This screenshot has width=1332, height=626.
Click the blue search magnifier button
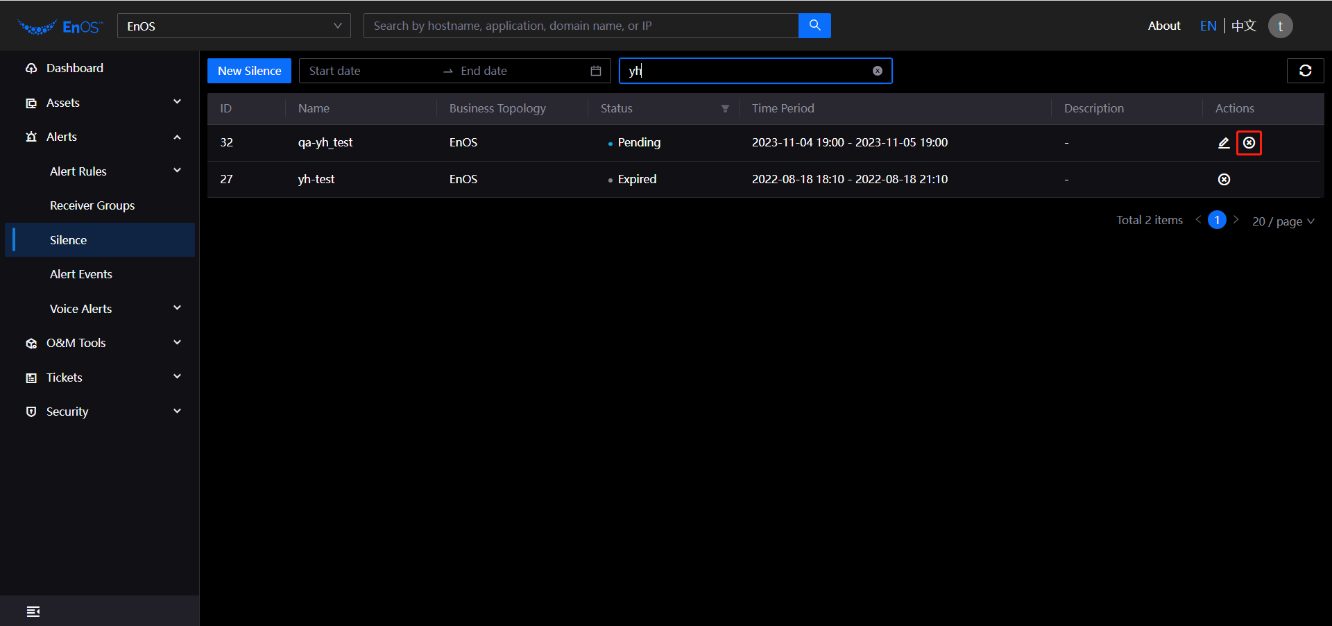pyautogui.click(x=814, y=26)
